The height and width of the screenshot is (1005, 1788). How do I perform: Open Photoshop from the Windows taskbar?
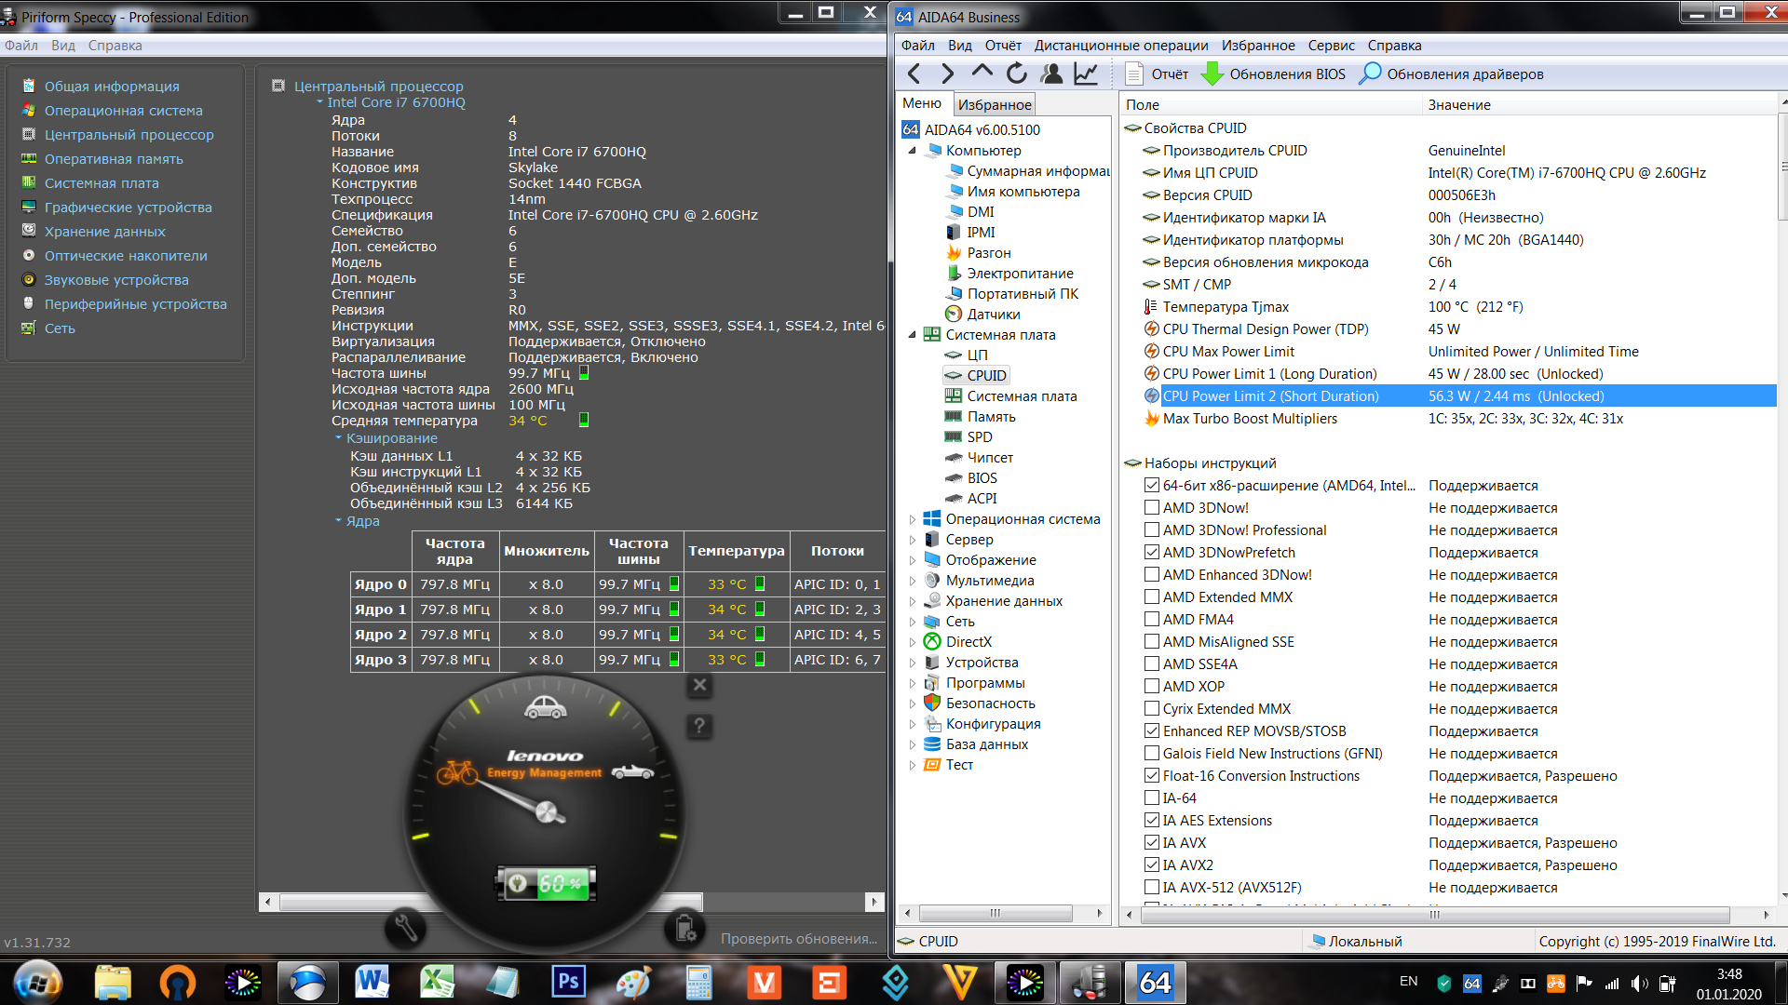567,982
